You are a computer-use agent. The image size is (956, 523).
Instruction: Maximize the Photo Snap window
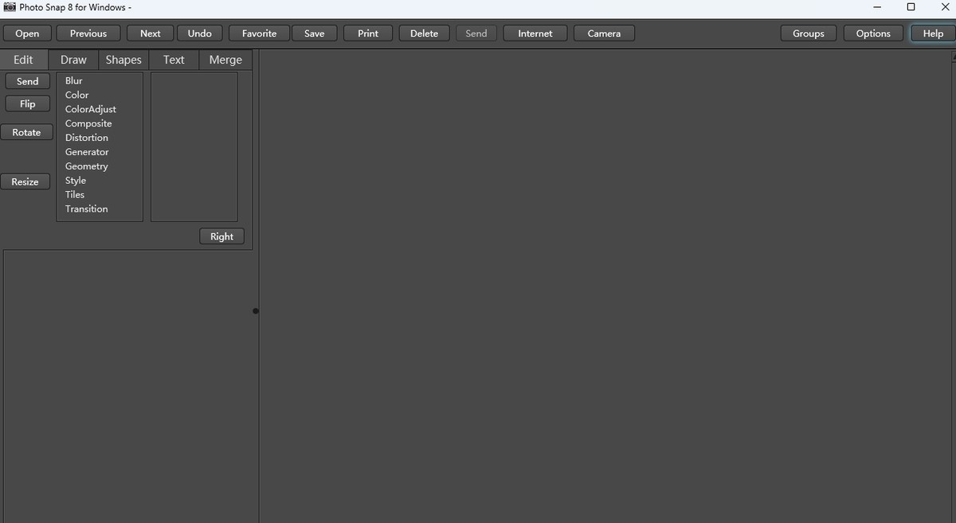pos(911,7)
